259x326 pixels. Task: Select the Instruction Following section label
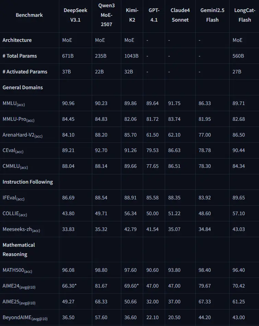(x=28, y=182)
